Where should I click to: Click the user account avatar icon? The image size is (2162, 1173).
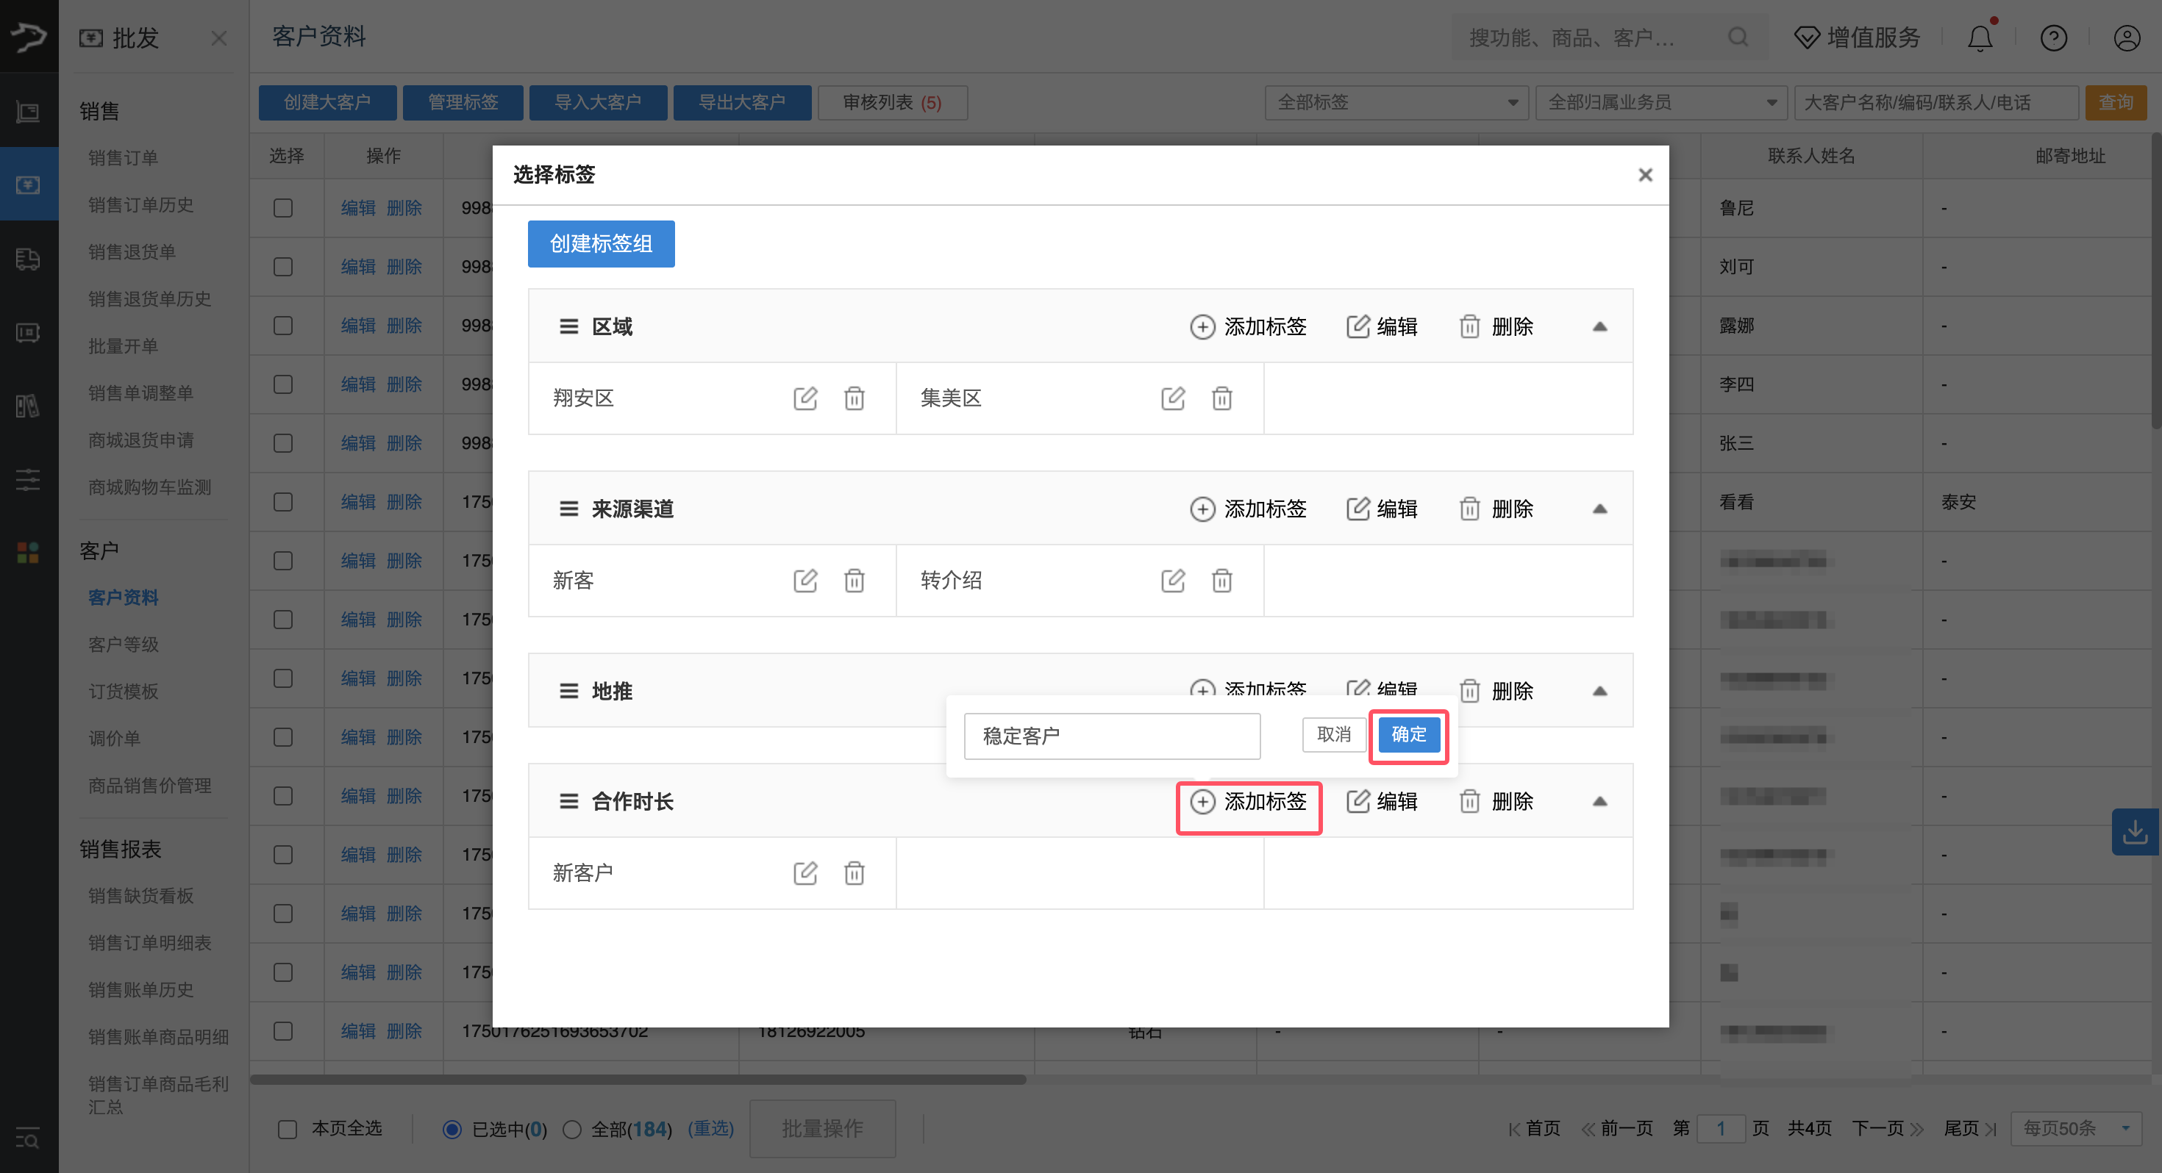coord(2126,39)
